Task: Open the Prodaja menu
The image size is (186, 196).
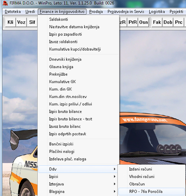Action: (96, 12)
